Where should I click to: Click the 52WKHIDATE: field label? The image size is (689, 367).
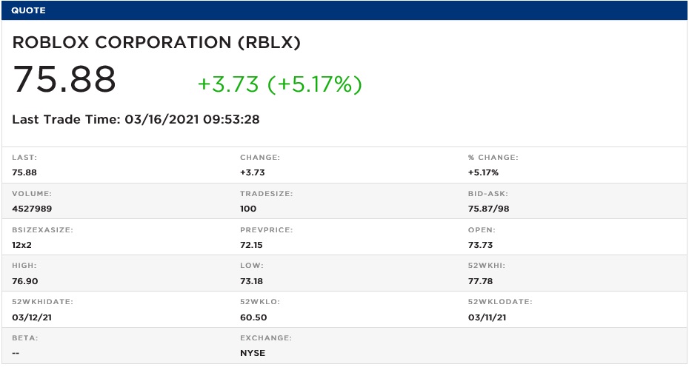(x=43, y=302)
